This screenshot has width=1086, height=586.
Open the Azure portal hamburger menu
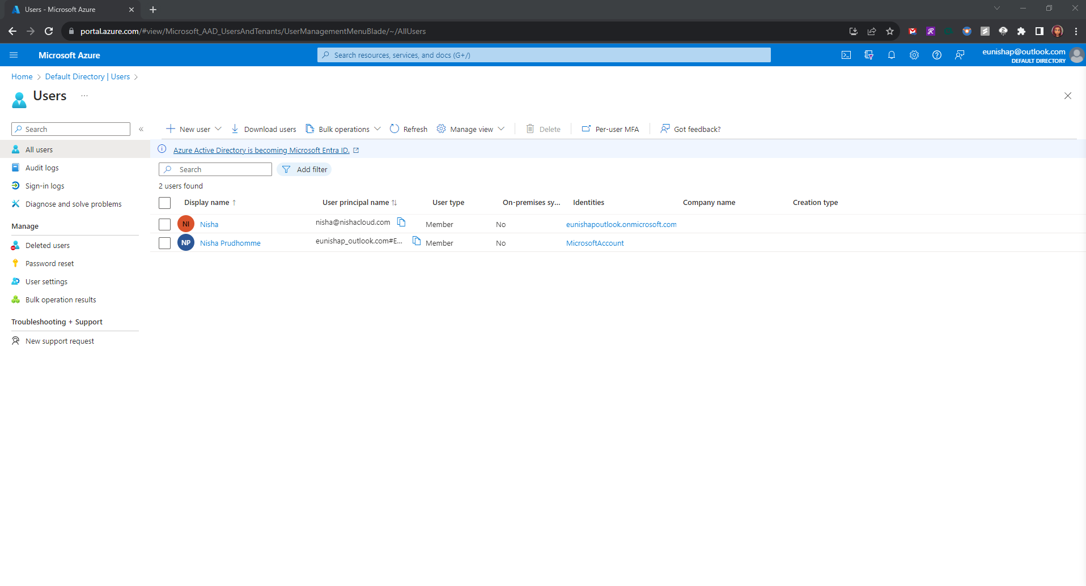[14, 55]
